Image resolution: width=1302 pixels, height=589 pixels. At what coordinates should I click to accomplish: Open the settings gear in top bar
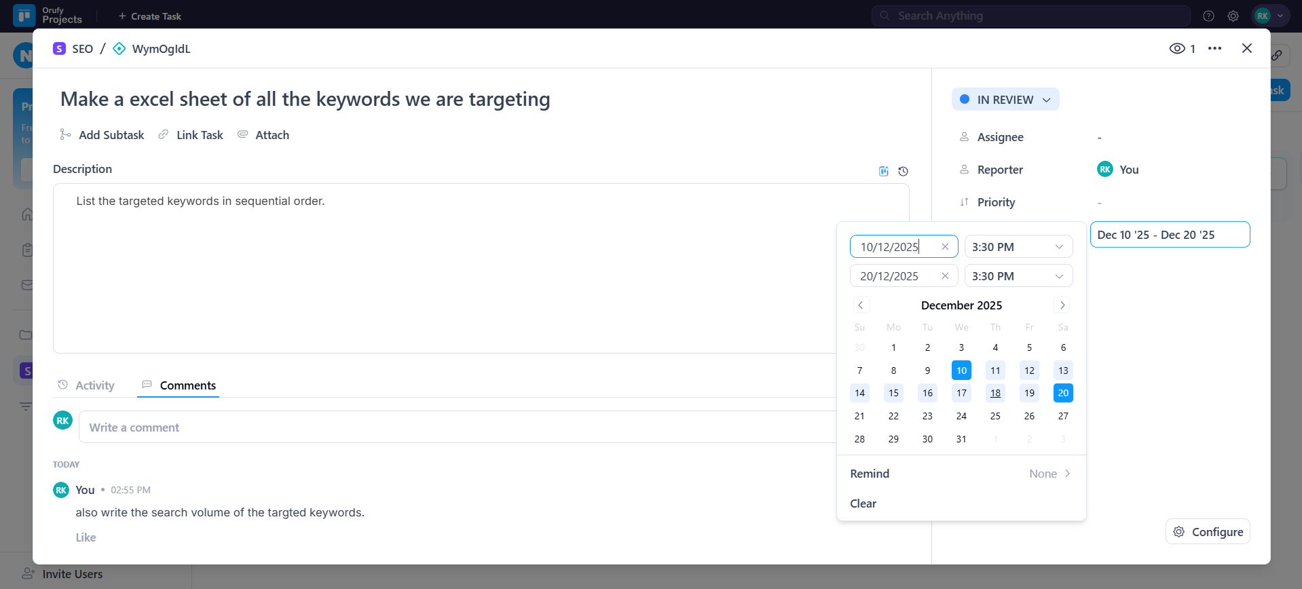[1233, 16]
